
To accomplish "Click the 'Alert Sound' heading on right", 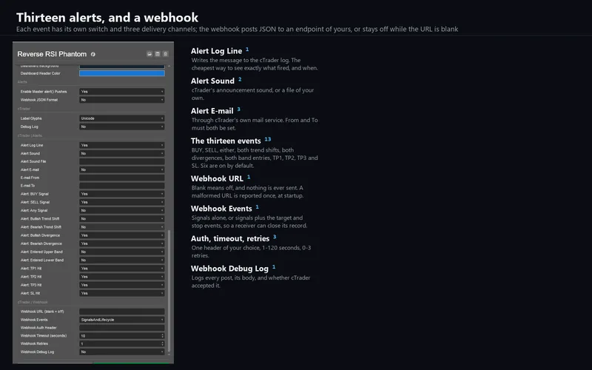I will point(212,81).
